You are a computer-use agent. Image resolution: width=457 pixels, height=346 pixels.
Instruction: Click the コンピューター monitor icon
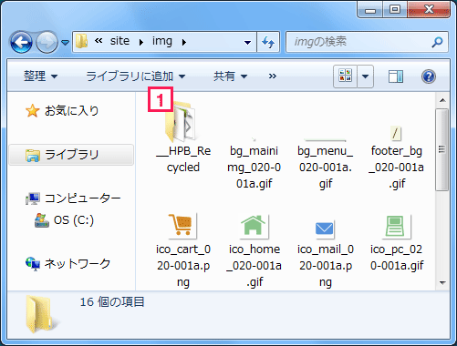tap(33, 198)
